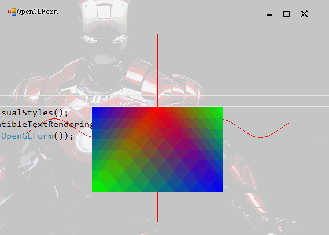Close the OpenGLForm window

click(304, 14)
